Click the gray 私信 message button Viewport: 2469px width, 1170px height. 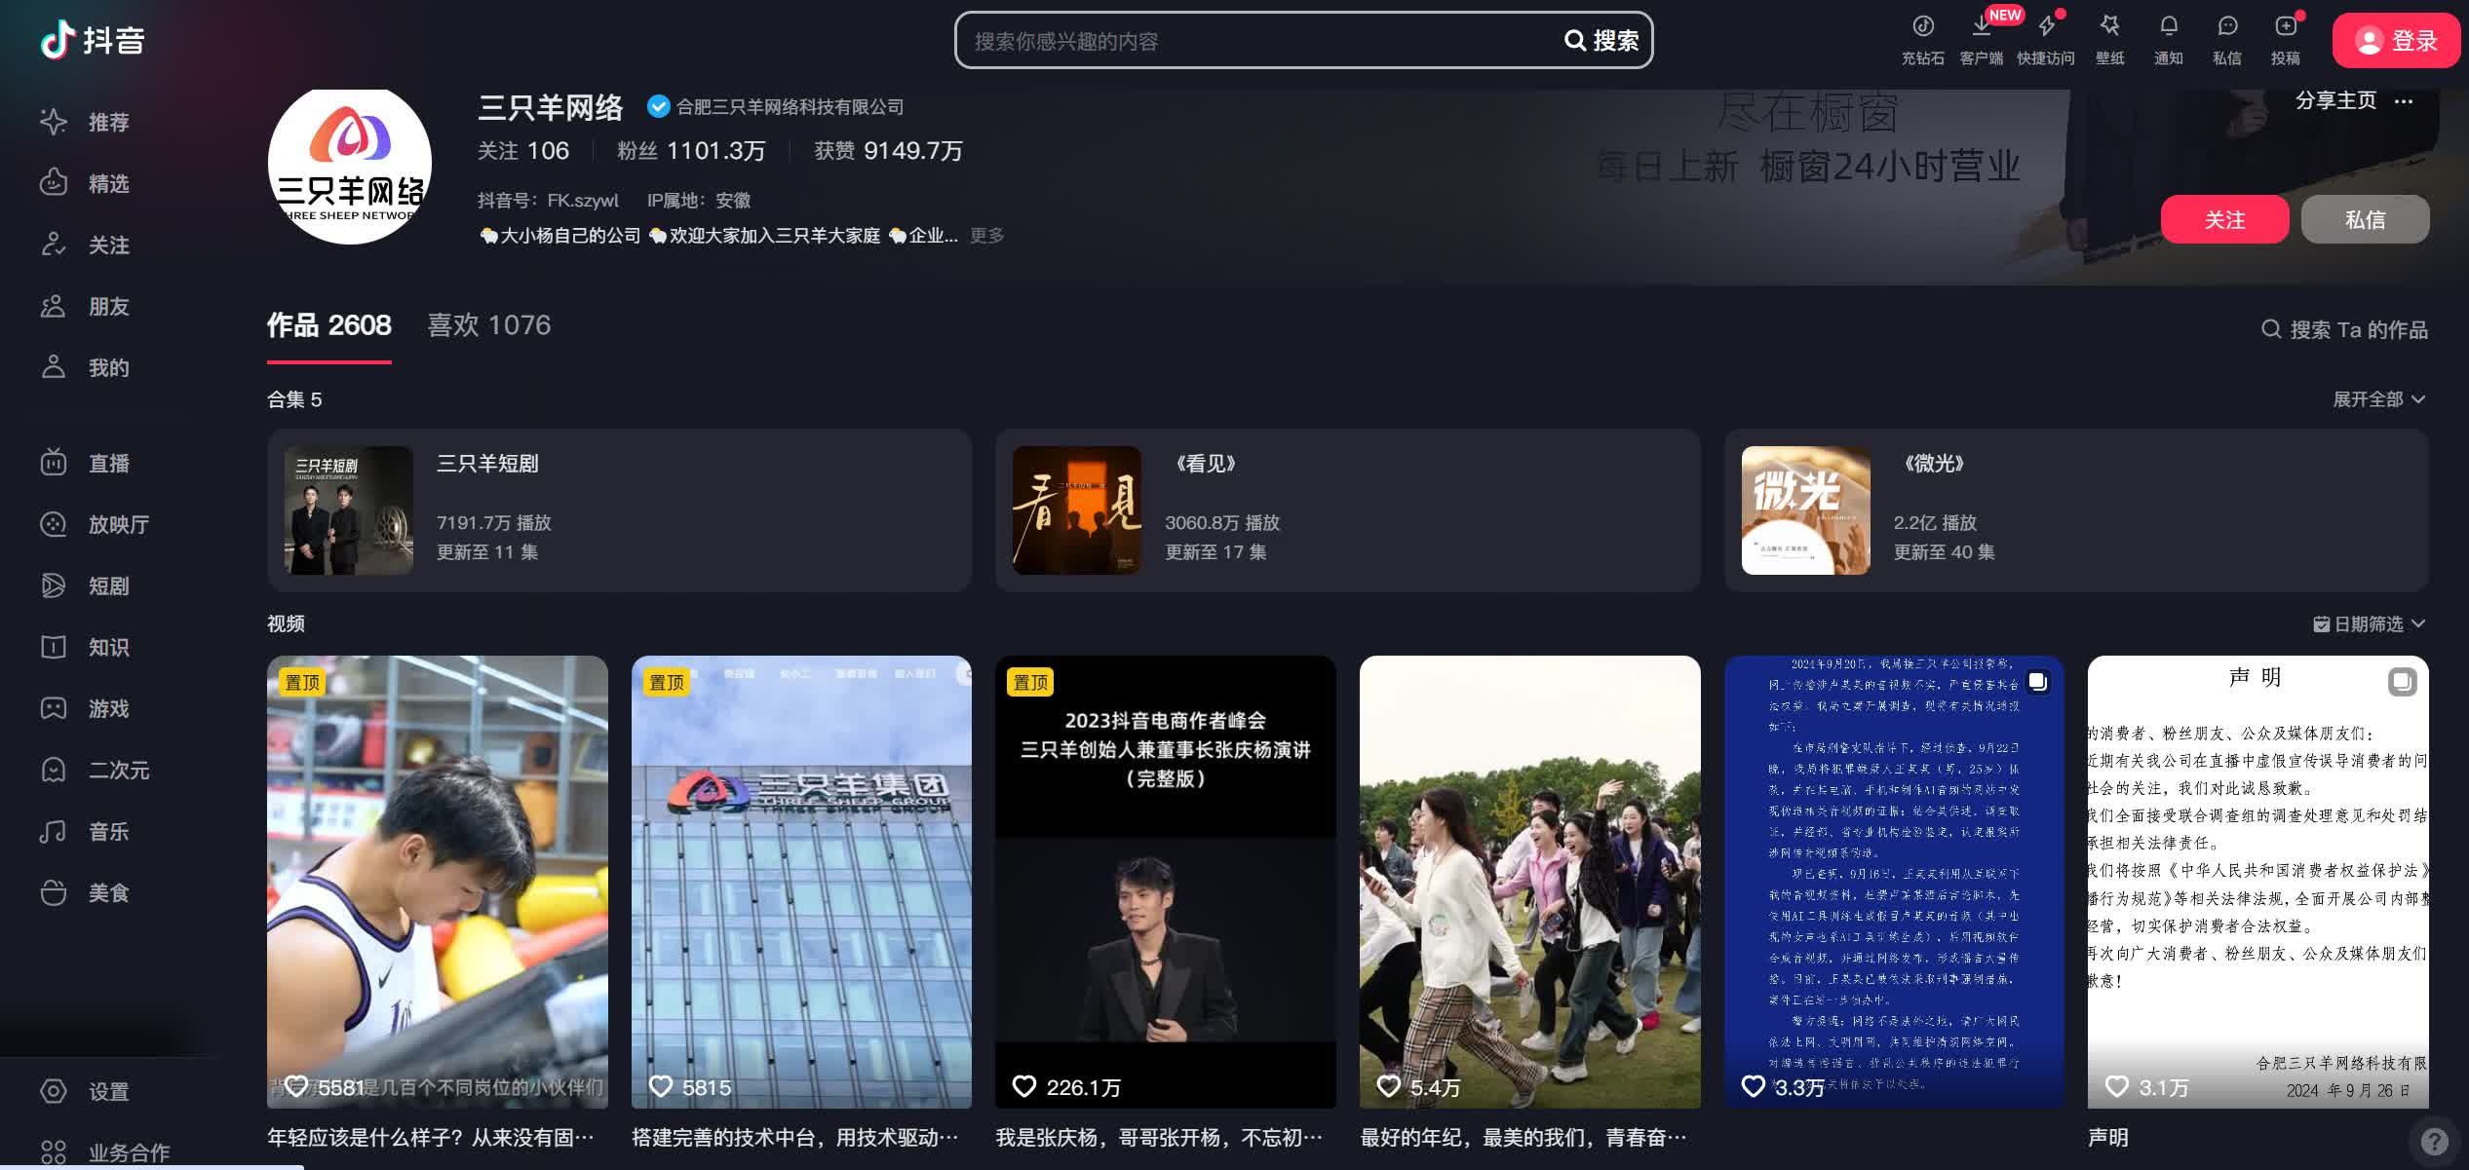pyautogui.click(x=2365, y=219)
